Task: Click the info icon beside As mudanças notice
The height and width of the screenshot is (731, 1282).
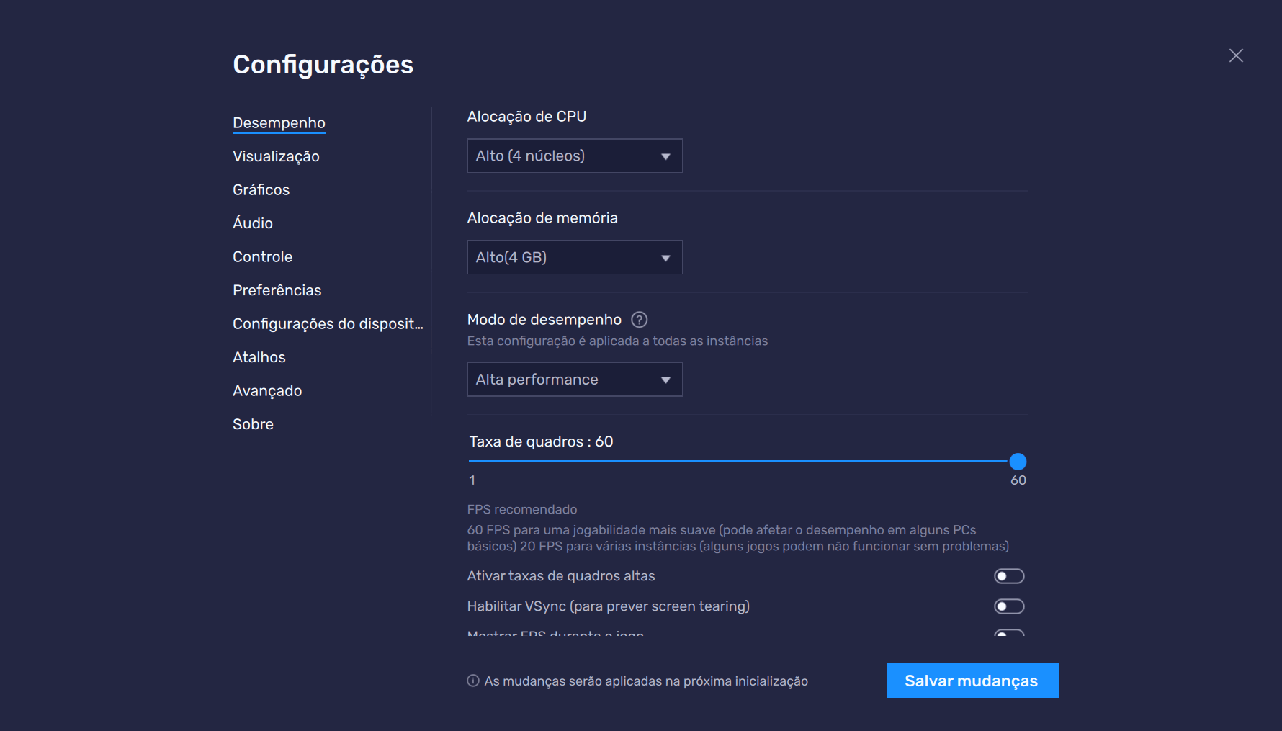Action: 472,681
